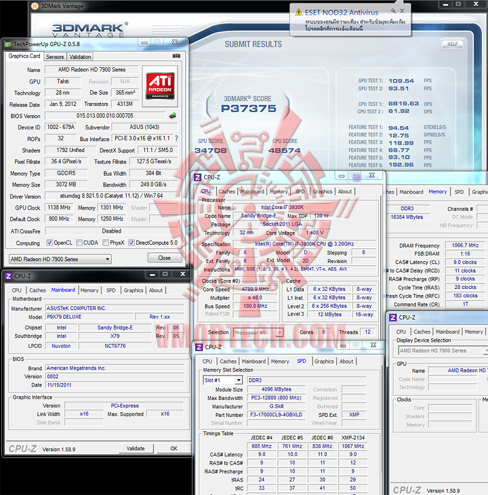Click the GPU Clock 1138 MHz field
The image size is (488, 495).
(x=59, y=207)
